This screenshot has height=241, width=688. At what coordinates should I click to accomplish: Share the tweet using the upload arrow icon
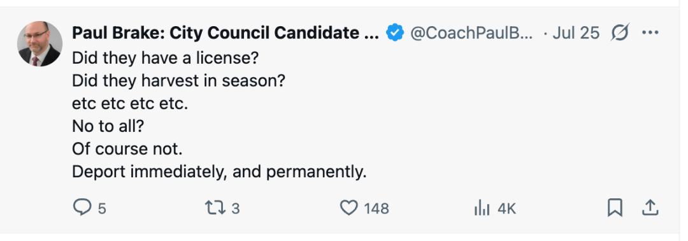(x=650, y=208)
